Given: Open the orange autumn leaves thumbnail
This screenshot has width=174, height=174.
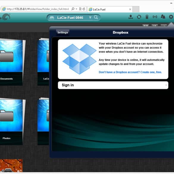Looking at the screenshot, I should [x=11, y=166].
